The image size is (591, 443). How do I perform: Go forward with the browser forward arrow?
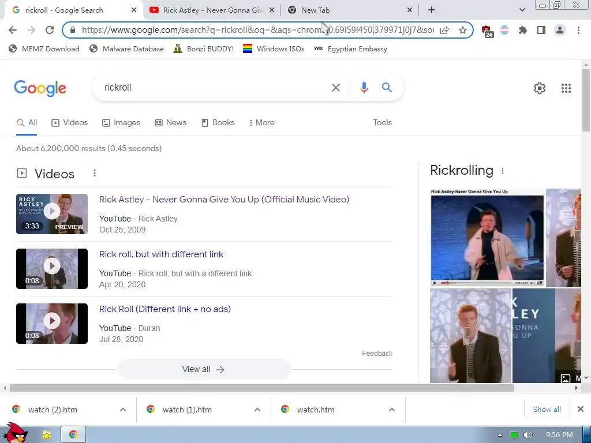tap(31, 30)
